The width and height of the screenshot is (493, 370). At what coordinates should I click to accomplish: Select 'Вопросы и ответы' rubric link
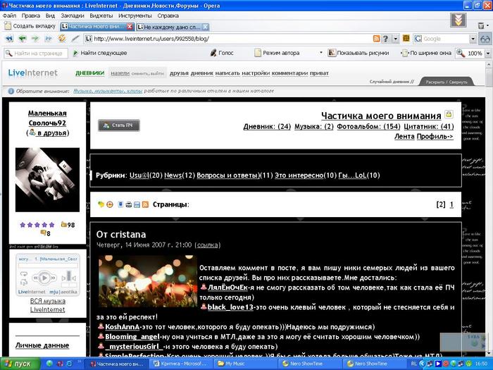click(x=228, y=175)
